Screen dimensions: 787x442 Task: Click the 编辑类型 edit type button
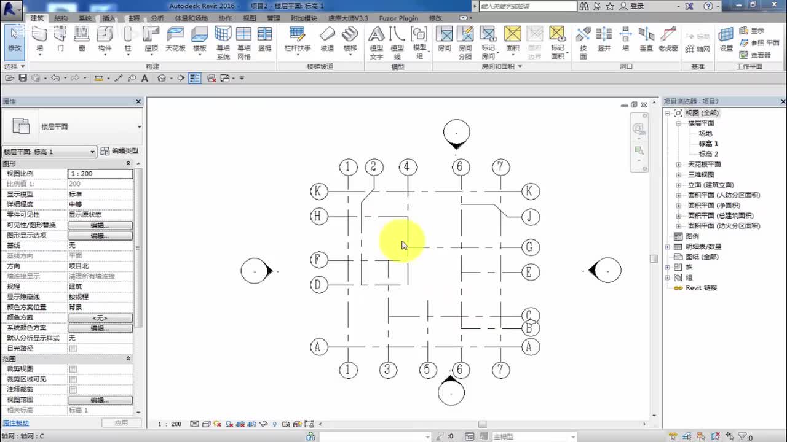coord(120,151)
